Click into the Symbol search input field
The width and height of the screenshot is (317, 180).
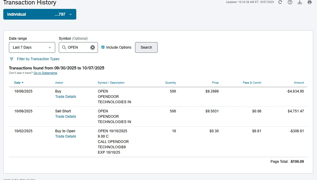point(78,47)
